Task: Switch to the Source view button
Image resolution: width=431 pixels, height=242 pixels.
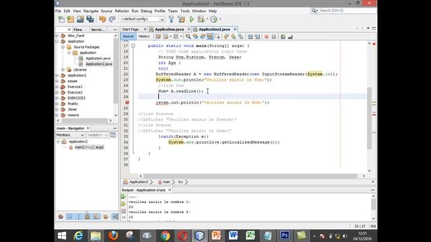Action: (128, 36)
